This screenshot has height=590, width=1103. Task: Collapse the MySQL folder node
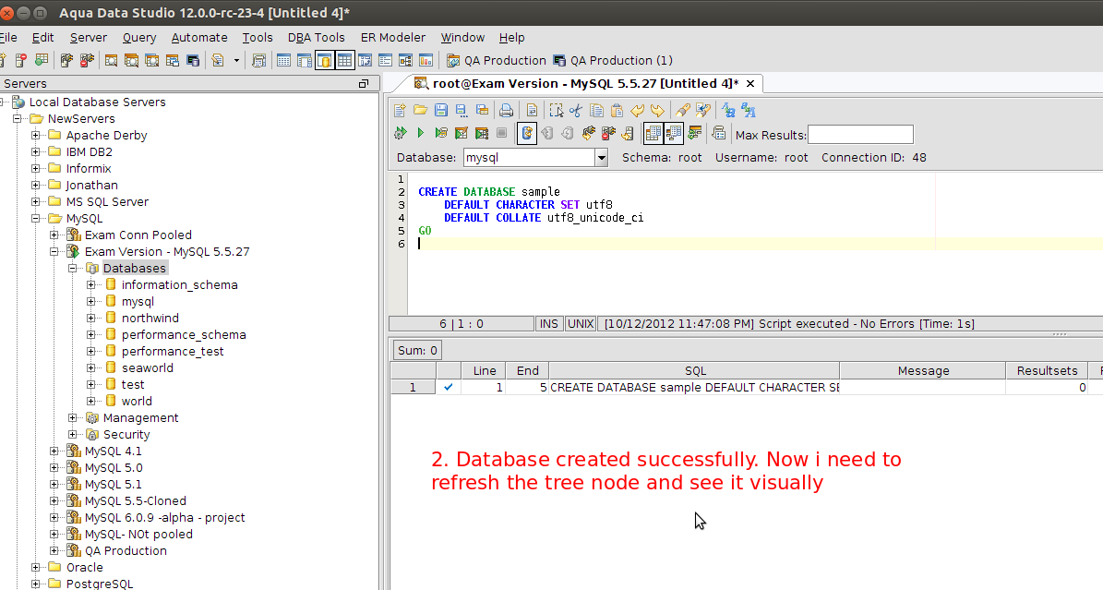tap(36, 218)
